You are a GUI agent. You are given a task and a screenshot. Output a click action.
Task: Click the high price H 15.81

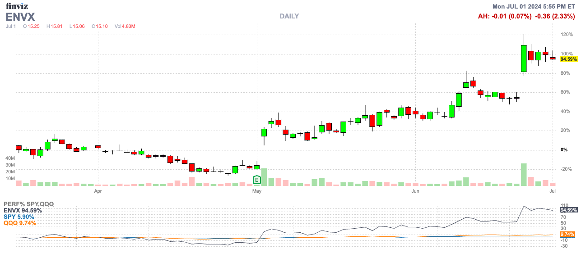54,26
